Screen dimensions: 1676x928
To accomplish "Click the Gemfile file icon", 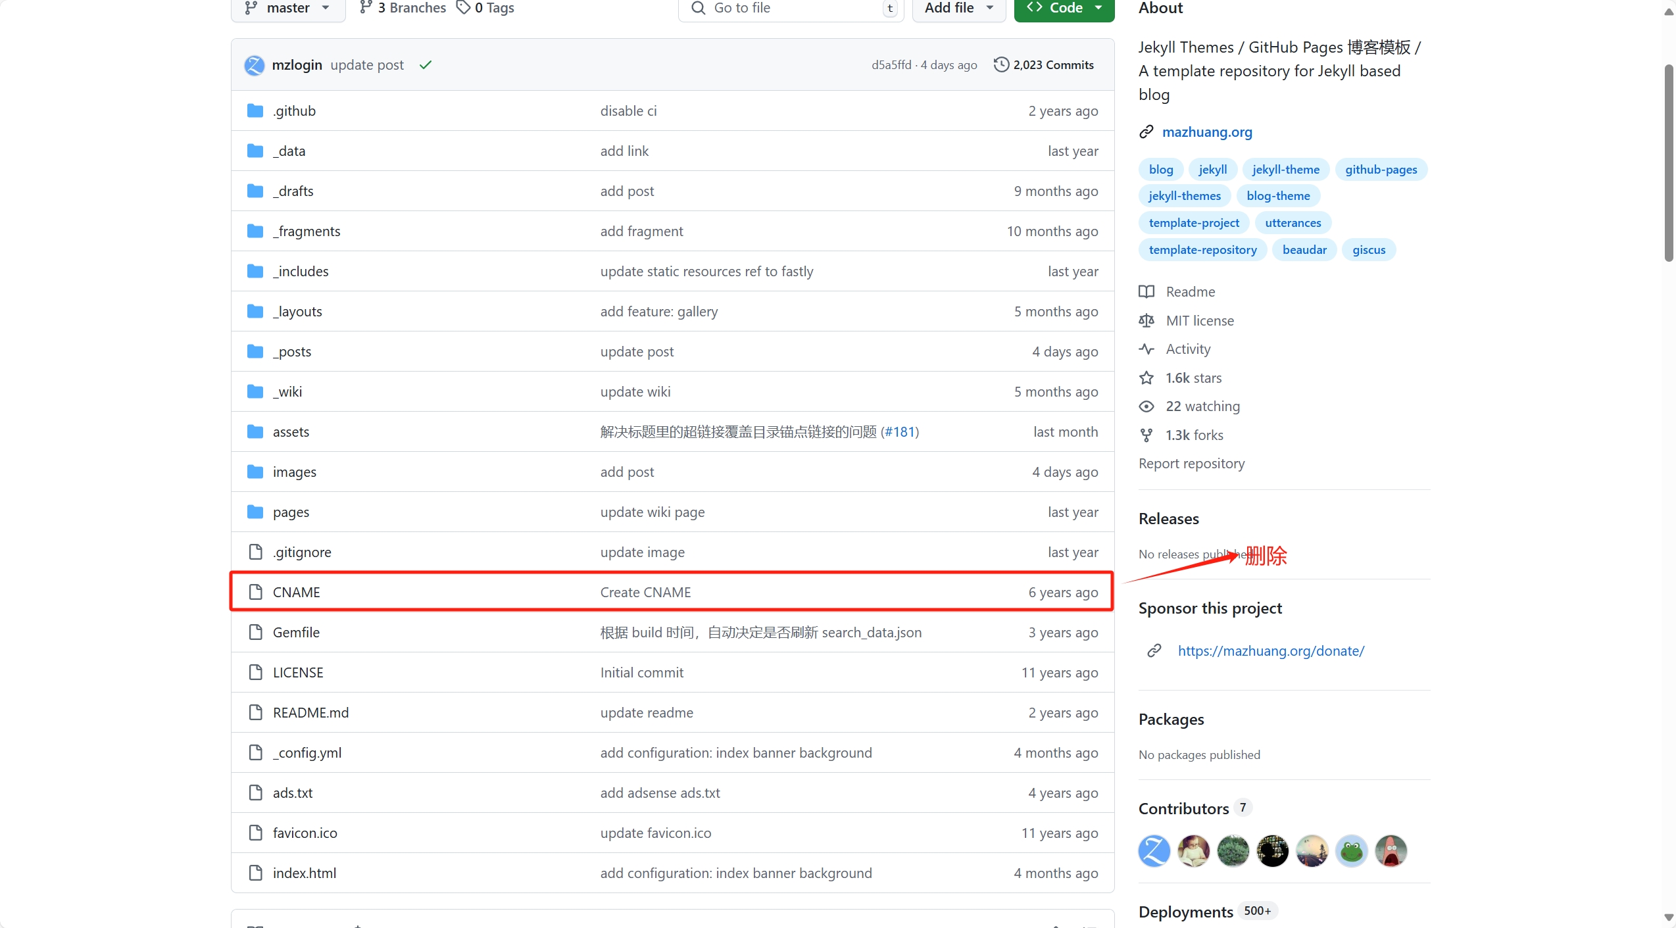I will [x=256, y=633].
